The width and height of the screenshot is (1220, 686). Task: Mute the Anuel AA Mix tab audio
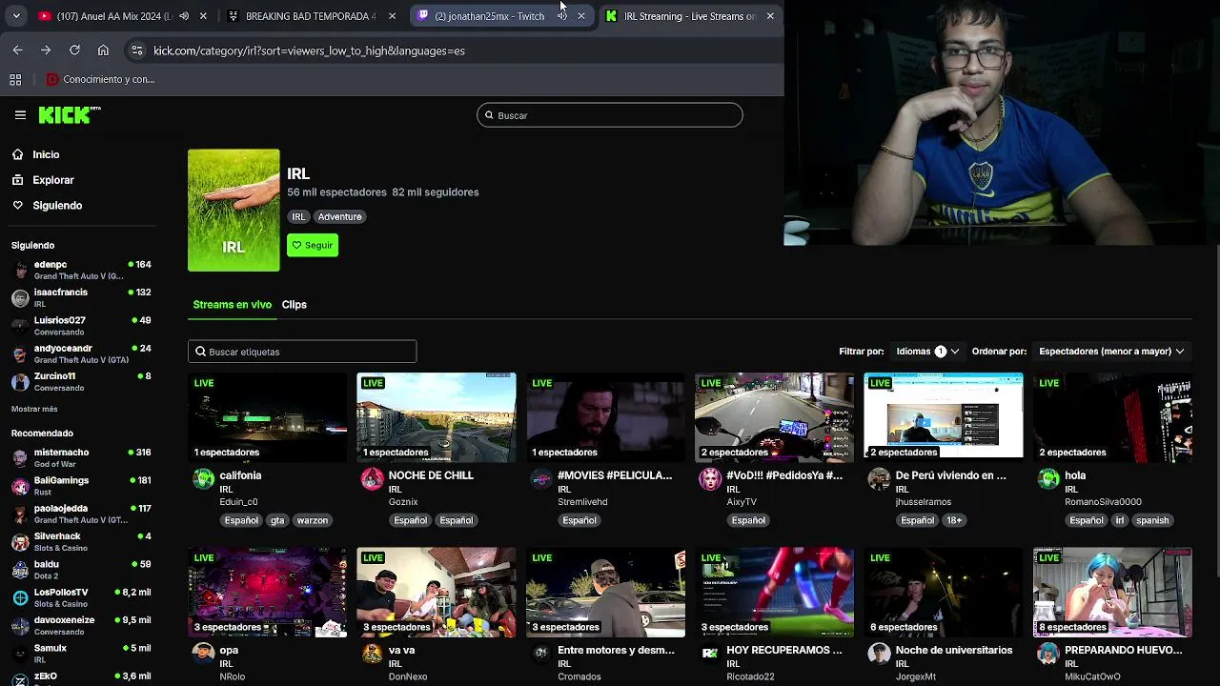[x=184, y=16]
